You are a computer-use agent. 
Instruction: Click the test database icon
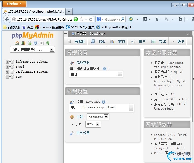[x=12, y=77]
